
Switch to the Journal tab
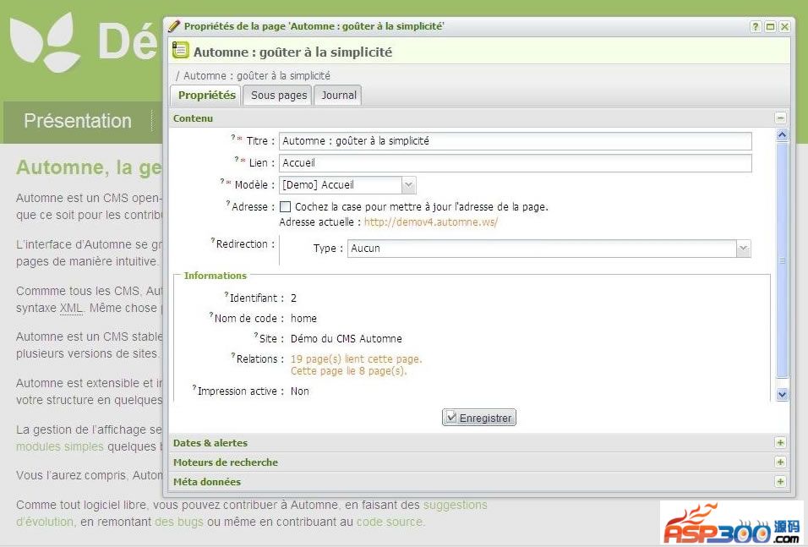tap(339, 96)
